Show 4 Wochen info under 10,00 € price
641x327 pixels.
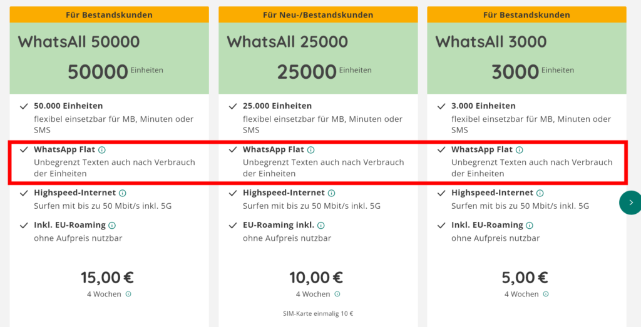337,294
